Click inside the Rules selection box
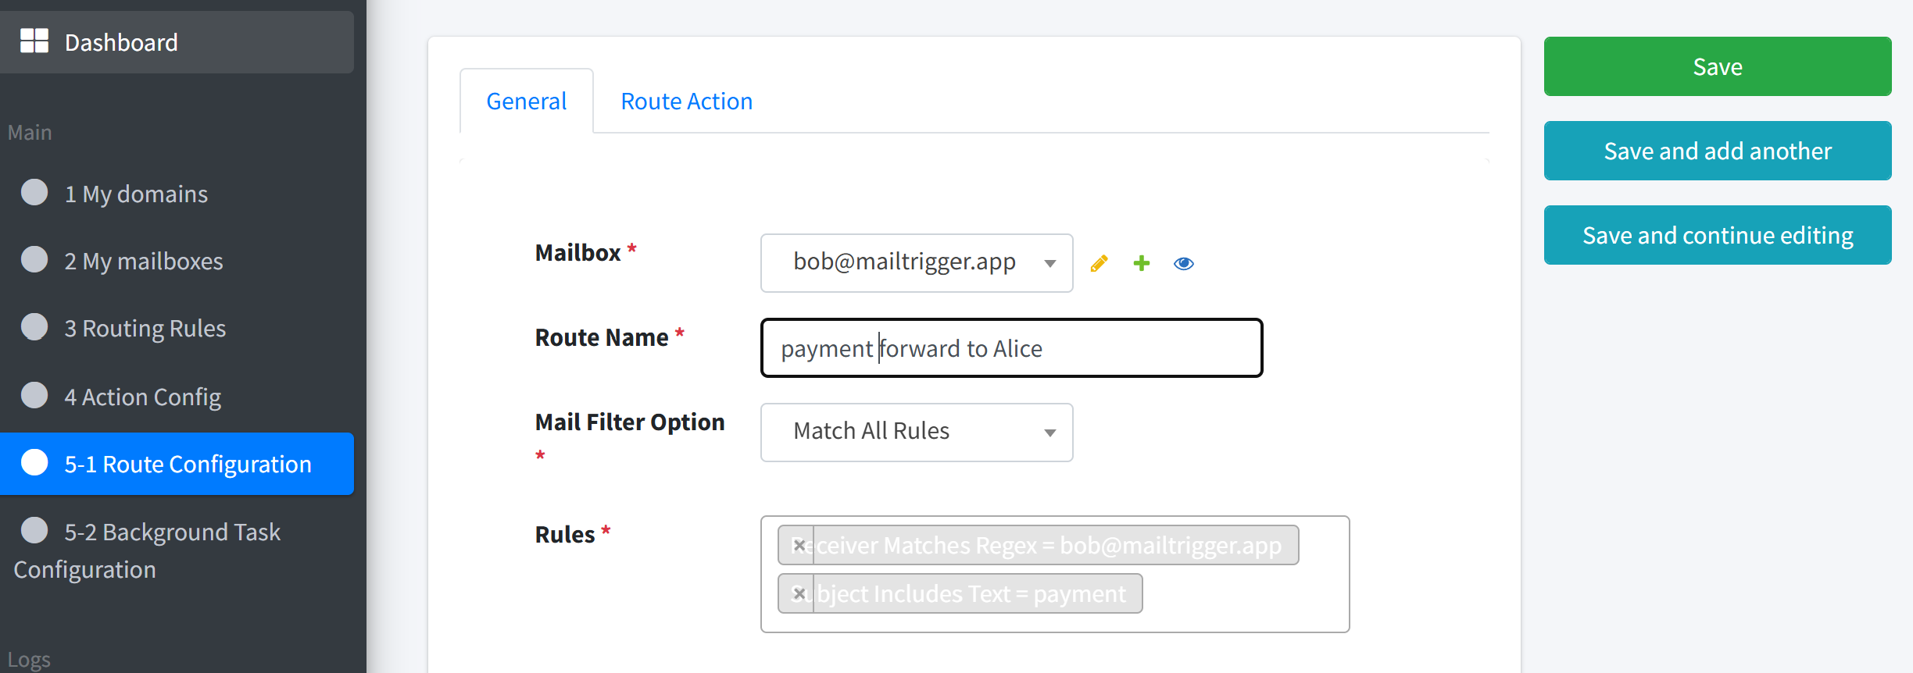Screen dimensions: 1913x673 (x=1055, y=574)
